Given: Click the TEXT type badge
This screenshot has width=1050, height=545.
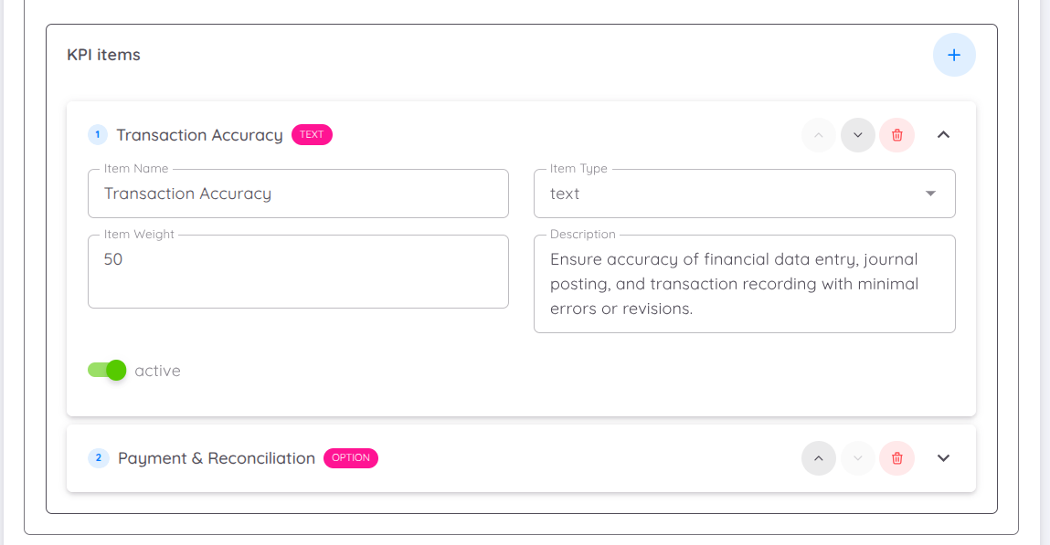Looking at the screenshot, I should [312, 134].
